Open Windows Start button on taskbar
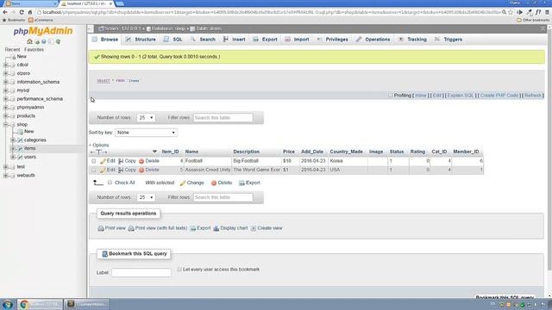Image resolution: width=552 pixels, height=310 pixels. click(x=8, y=304)
